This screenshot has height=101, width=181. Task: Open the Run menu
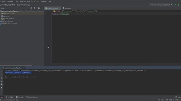pyautogui.click(x=28, y=1)
